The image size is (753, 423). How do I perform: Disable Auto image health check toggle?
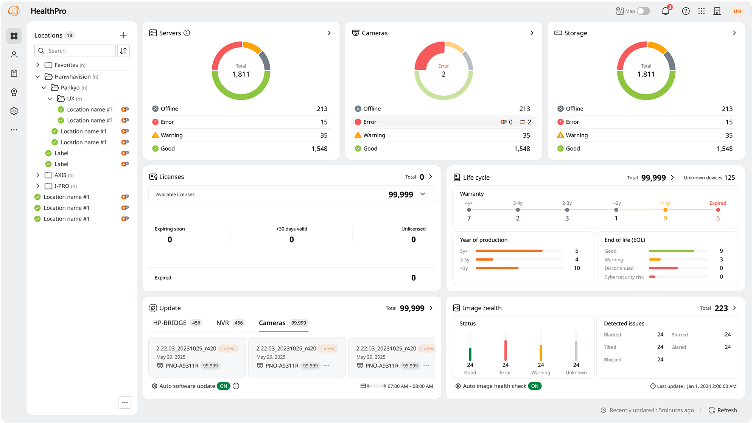535,386
